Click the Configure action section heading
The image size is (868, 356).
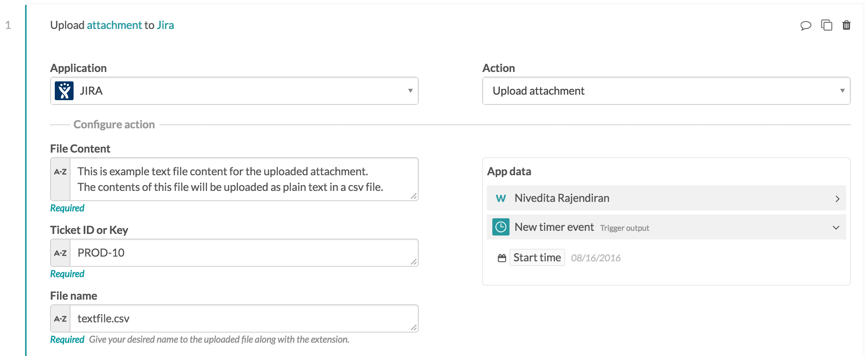pyautogui.click(x=114, y=124)
